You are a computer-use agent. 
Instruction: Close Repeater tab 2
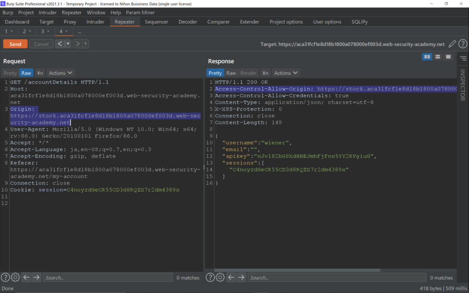coord(30,31)
